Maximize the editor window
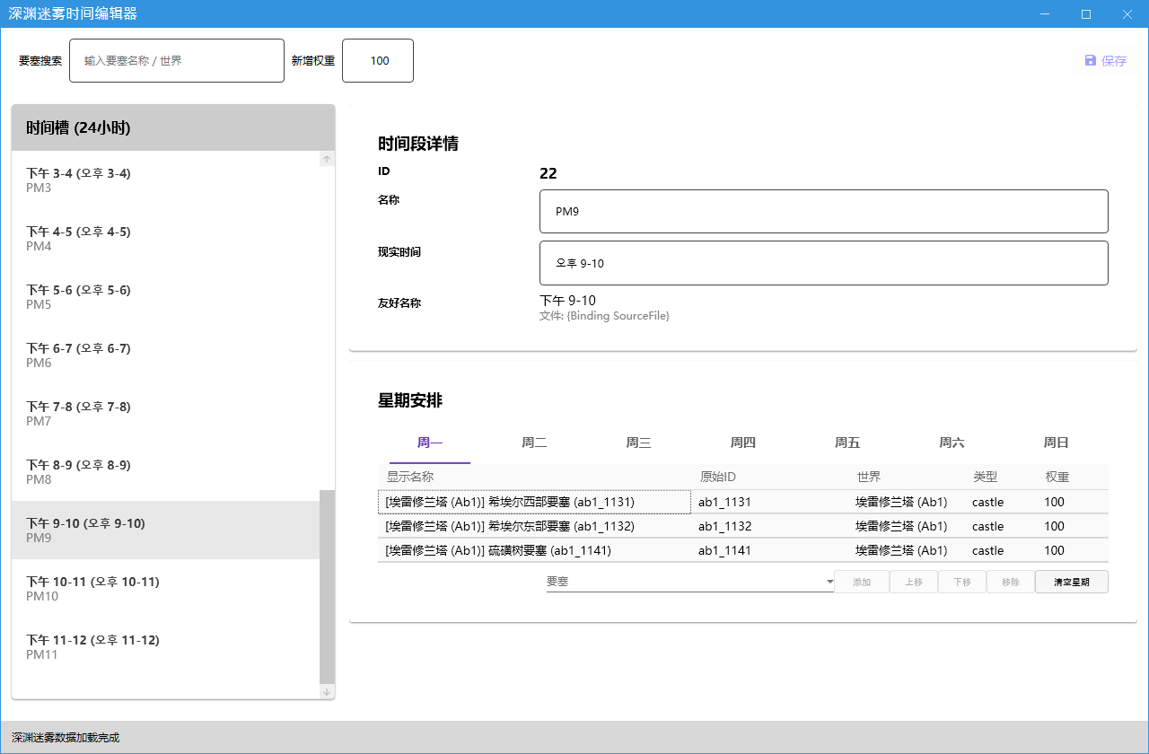The width and height of the screenshot is (1149, 754). pyautogui.click(x=1086, y=13)
